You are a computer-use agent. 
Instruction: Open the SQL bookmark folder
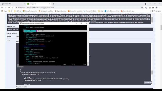100,11
